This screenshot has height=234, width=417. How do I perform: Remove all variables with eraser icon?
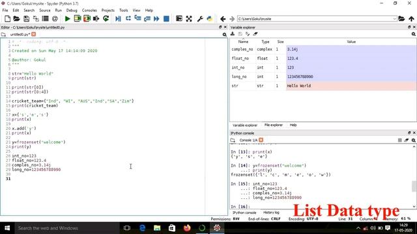coord(255,34)
